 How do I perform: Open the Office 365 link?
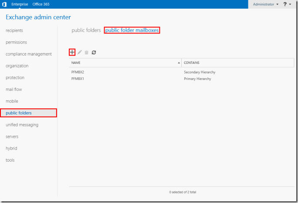click(x=41, y=4)
